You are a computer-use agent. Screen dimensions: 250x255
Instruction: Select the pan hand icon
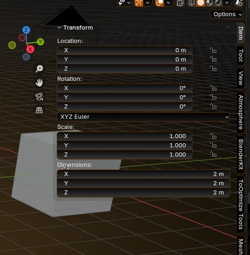tap(39, 83)
